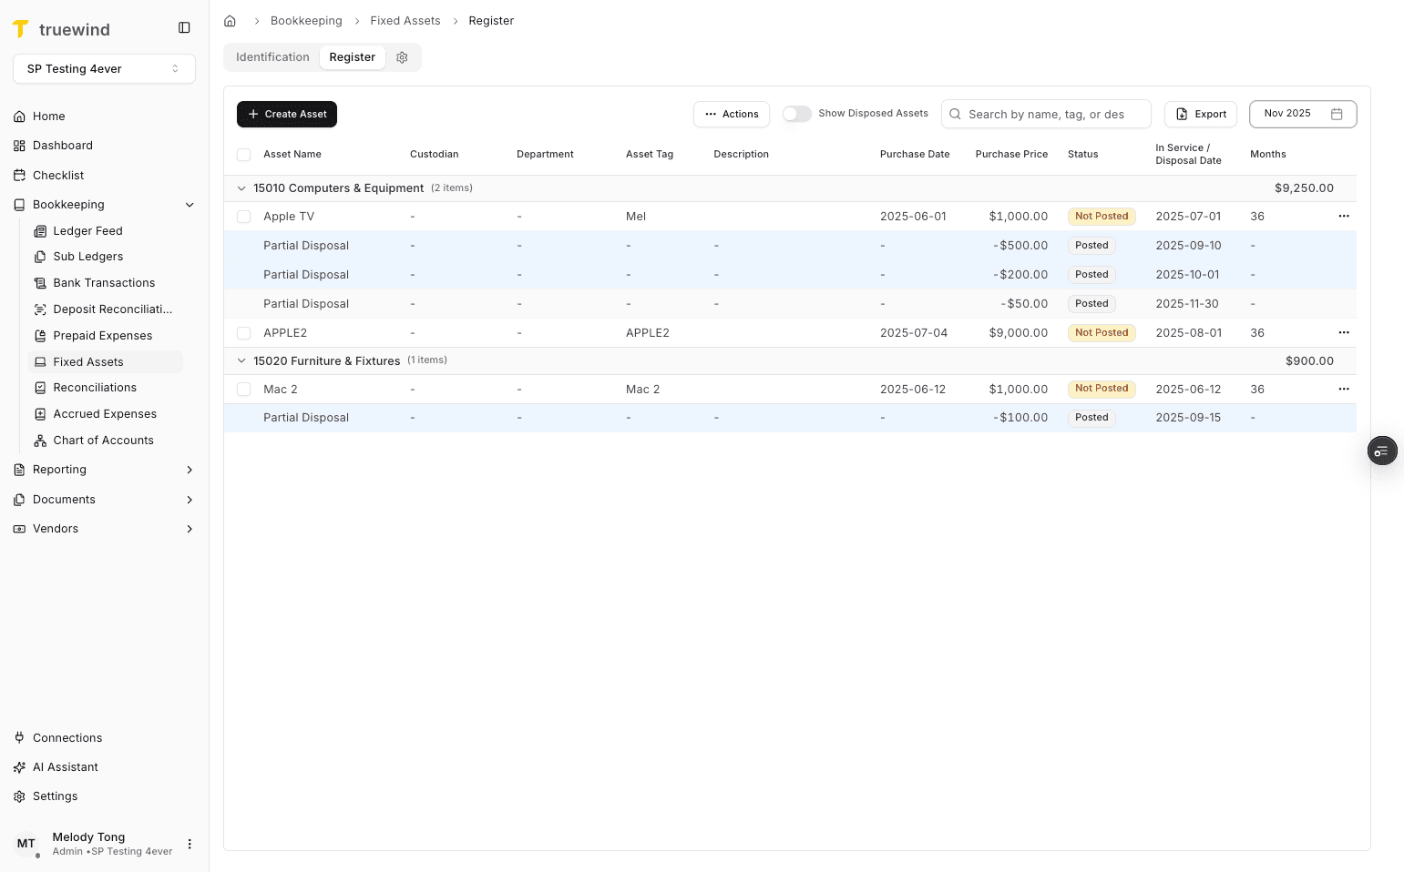The width and height of the screenshot is (1404, 872).
Task: Open the floating panel button on right edge
Action: click(x=1382, y=451)
